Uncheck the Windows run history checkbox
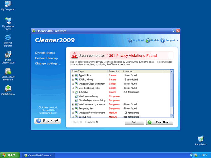 (76, 96)
